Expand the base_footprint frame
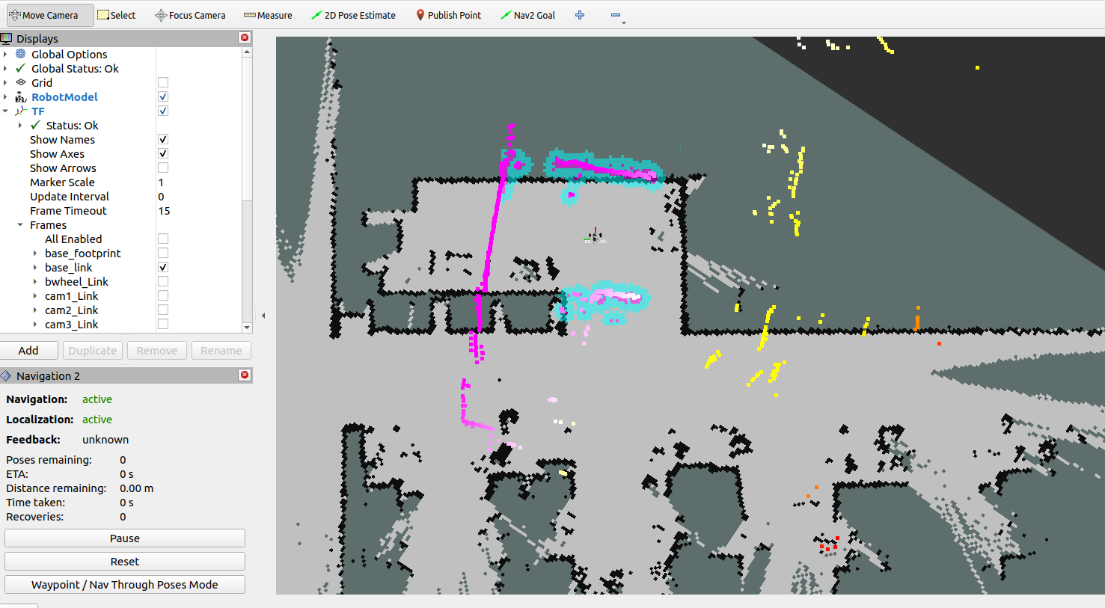Screen dimensions: 1105x608 click(x=35, y=254)
